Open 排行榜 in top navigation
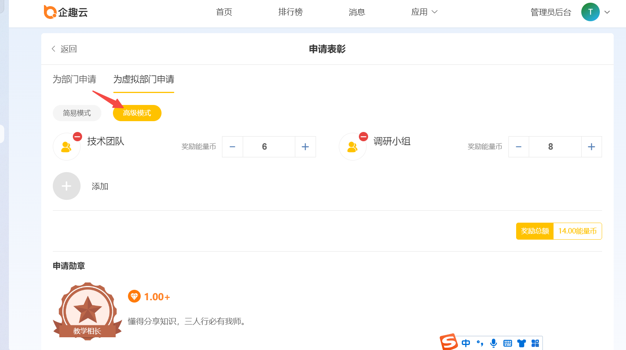The image size is (626, 350). 290,12
